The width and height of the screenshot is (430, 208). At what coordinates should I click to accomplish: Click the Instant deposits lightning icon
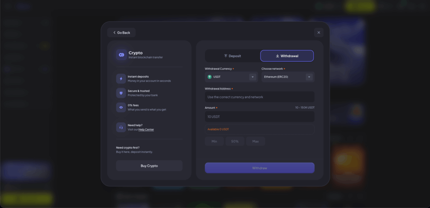point(121,79)
